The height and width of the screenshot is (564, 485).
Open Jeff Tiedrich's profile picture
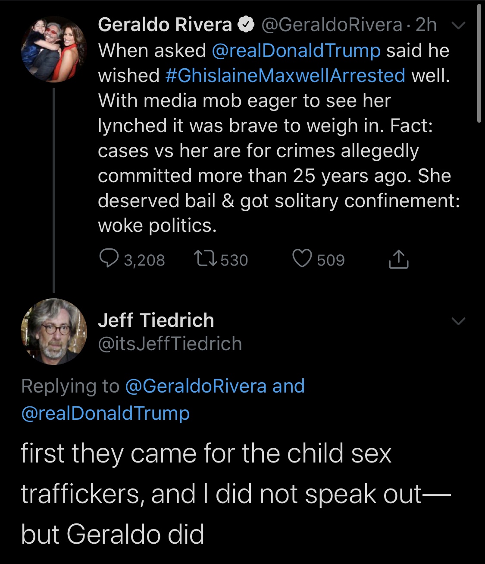coord(54,331)
